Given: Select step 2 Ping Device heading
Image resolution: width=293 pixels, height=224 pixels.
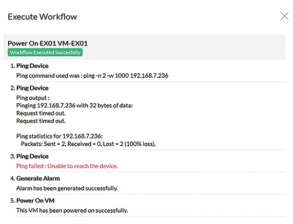Looking at the screenshot, I should point(29,88).
